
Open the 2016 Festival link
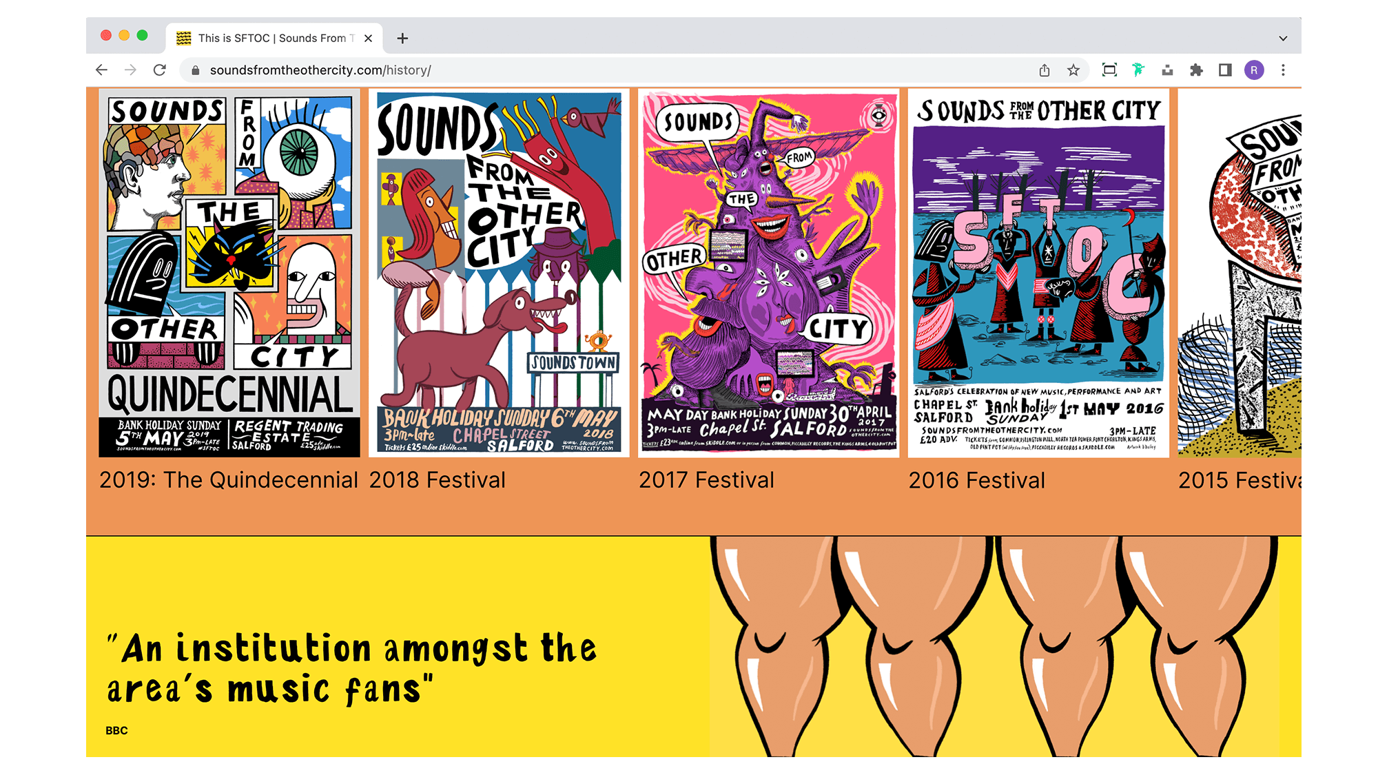976,480
